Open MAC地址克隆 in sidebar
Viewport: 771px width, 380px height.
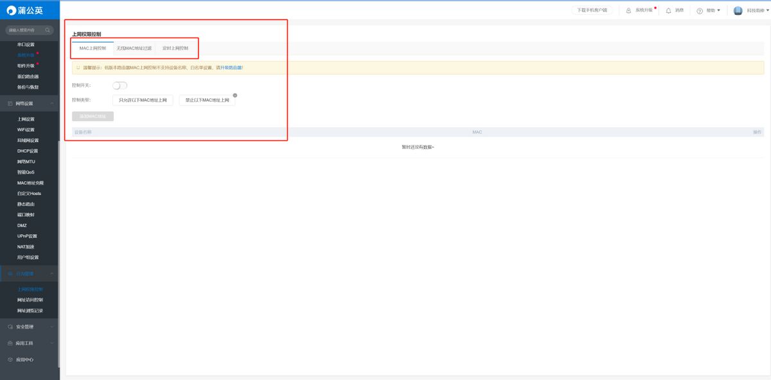pos(30,183)
